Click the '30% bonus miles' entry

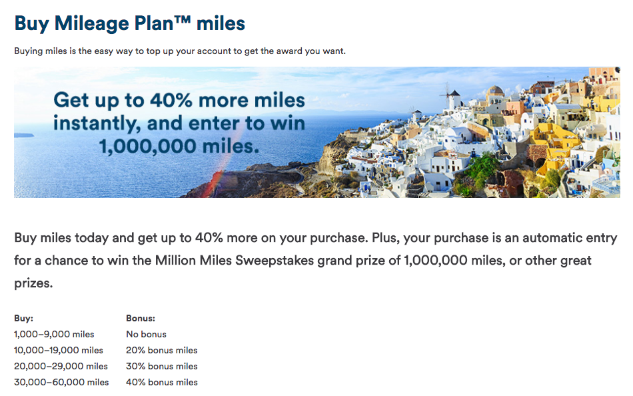click(161, 366)
